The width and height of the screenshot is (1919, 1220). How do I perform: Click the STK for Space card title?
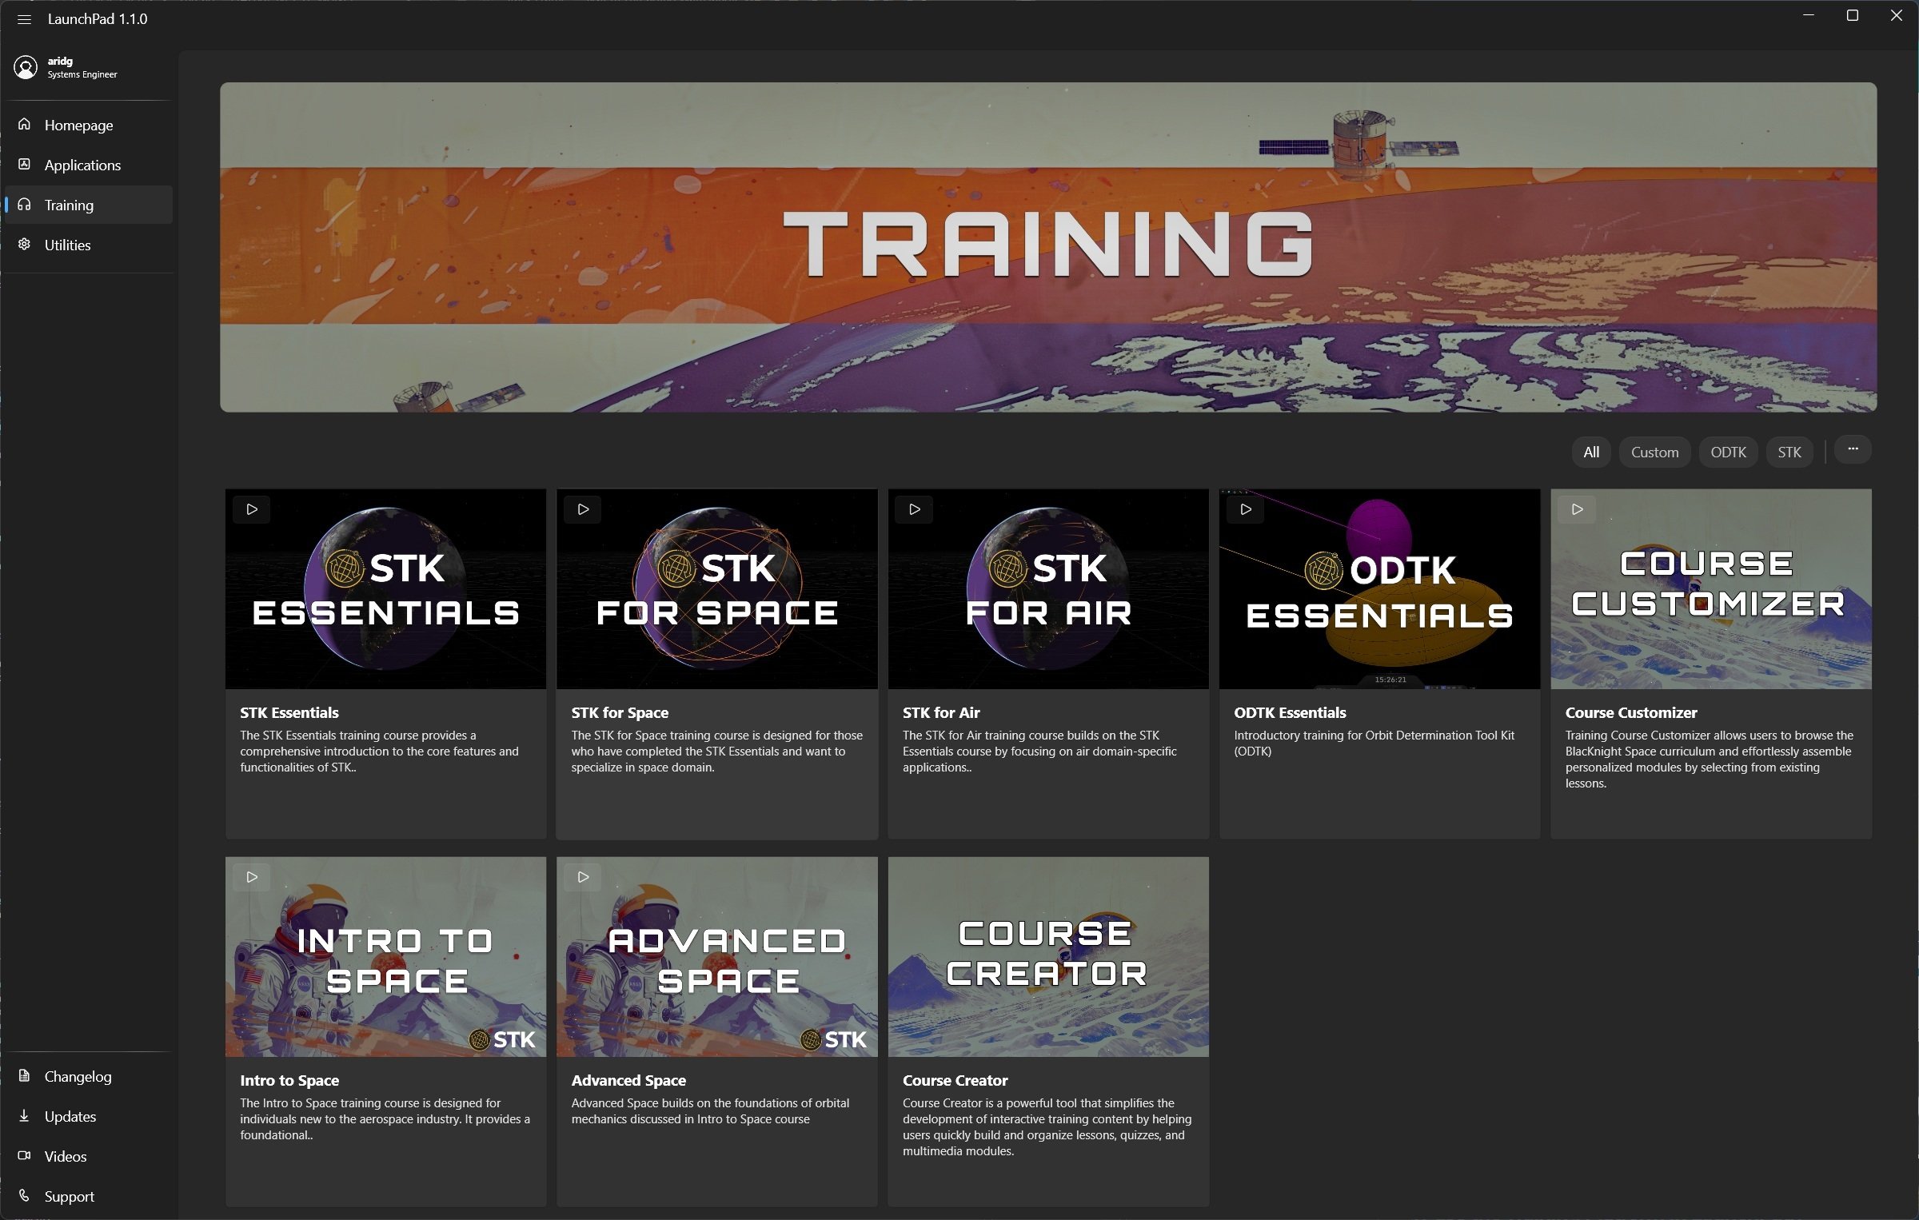point(620,712)
